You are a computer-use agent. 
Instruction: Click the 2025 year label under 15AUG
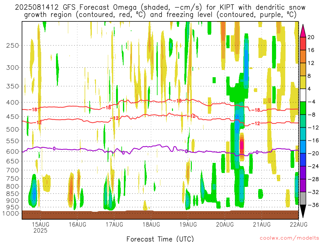[x=41, y=230]
